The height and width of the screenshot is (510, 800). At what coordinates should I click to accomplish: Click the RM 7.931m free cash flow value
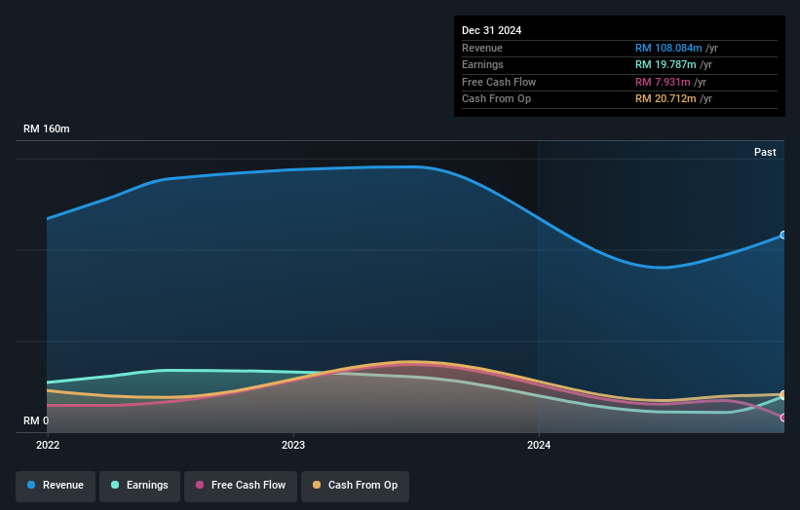click(x=663, y=82)
